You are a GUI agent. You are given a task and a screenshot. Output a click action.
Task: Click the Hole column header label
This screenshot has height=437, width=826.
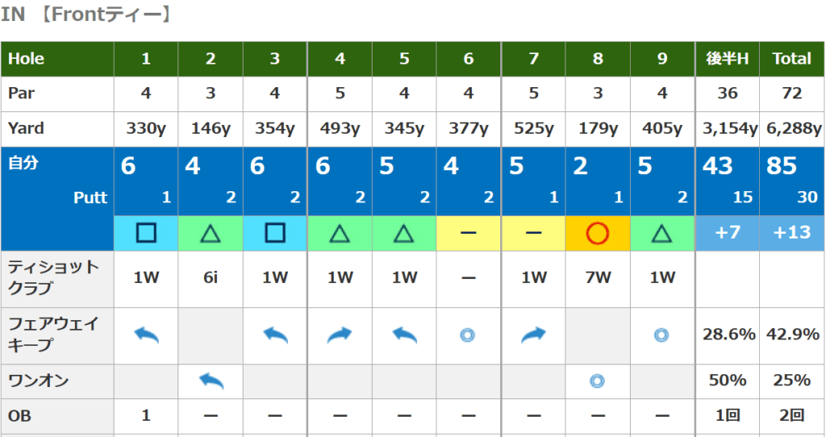click(27, 59)
